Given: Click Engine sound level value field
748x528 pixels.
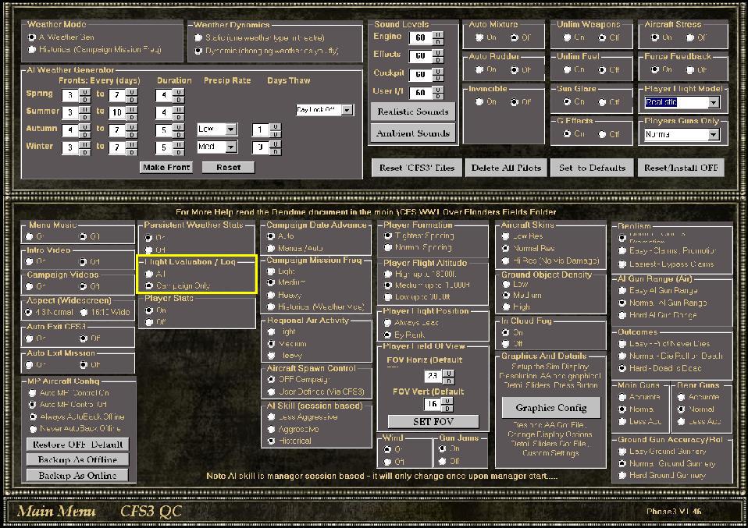Looking at the screenshot, I should 421,38.
